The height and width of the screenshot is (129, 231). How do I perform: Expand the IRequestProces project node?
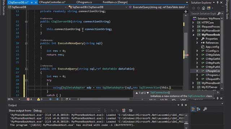click(x=193, y=27)
